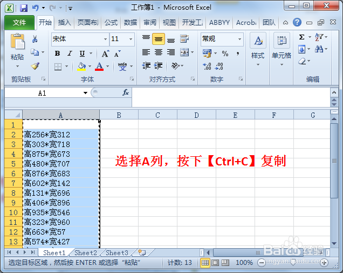The image size is (343, 273).
Task: Click the Orientation text angle icon
Action: [175, 65]
